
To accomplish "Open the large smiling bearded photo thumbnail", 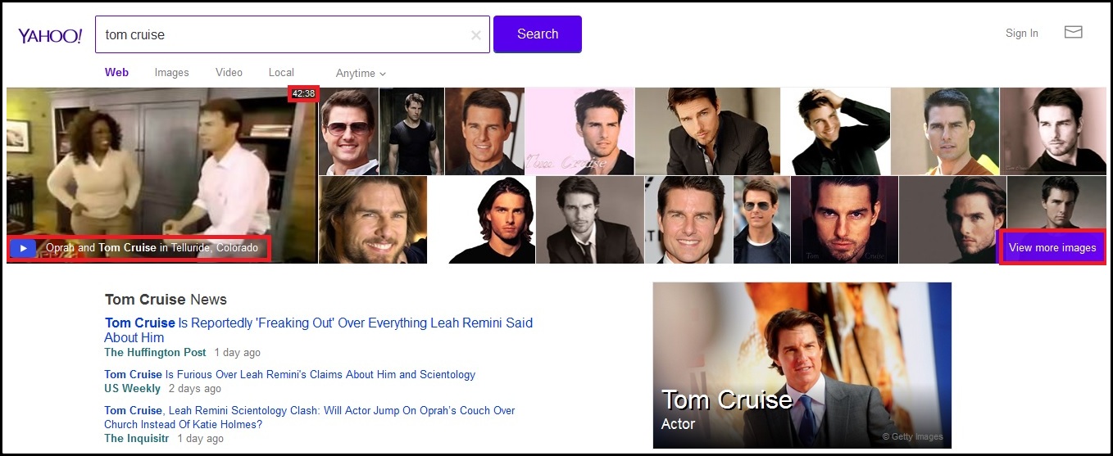I will pos(373,219).
